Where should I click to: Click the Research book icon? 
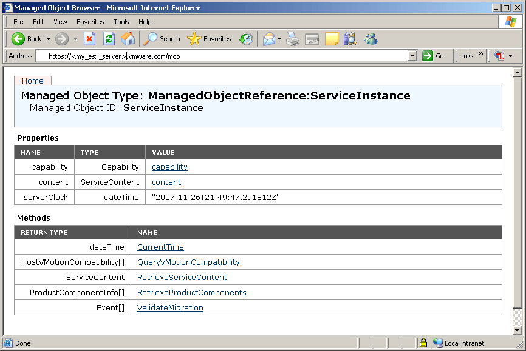tap(350, 39)
